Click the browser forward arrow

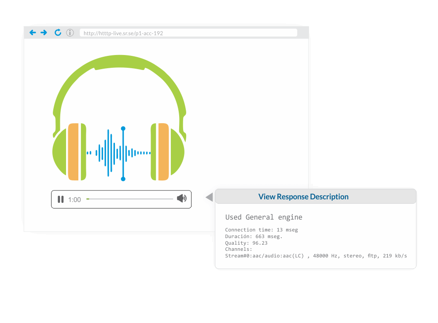pos(44,32)
